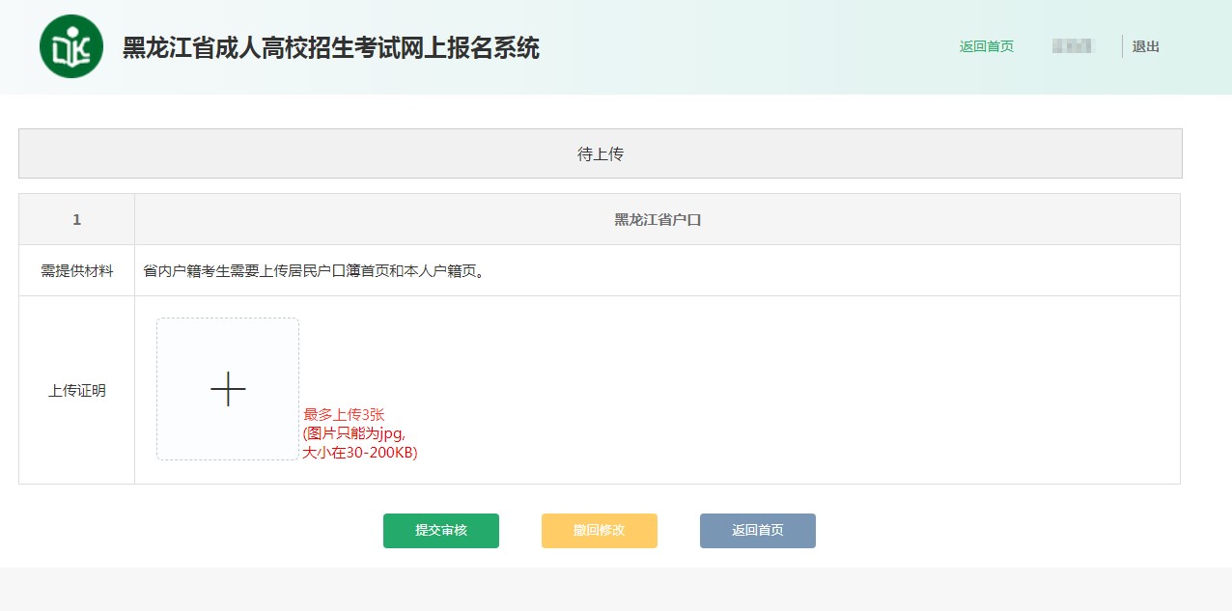The image size is (1232, 611).
Task: Click the red 最多上传3张 hint
Action: tap(344, 414)
